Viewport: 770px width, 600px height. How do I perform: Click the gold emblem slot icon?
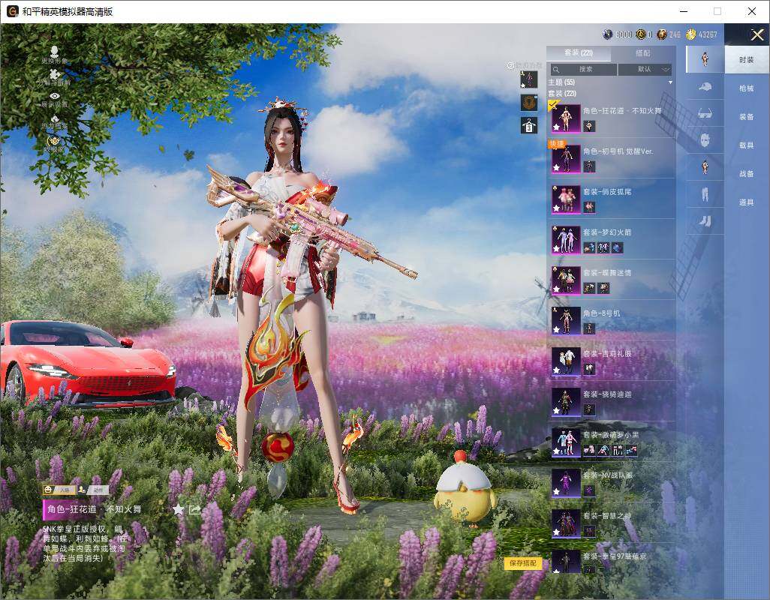click(x=529, y=103)
